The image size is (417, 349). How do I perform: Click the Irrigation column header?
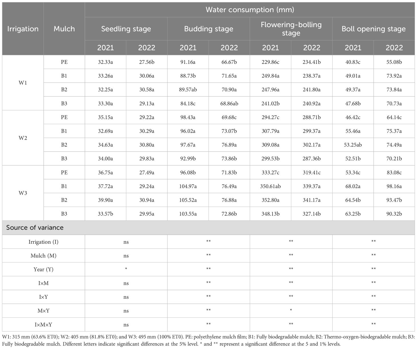(x=23, y=29)
